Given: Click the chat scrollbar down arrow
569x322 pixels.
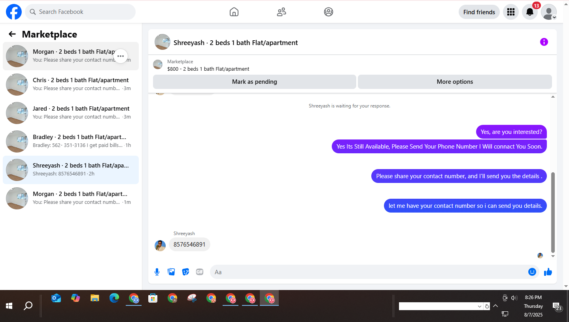Looking at the screenshot, I should pyautogui.click(x=553, y=256).
